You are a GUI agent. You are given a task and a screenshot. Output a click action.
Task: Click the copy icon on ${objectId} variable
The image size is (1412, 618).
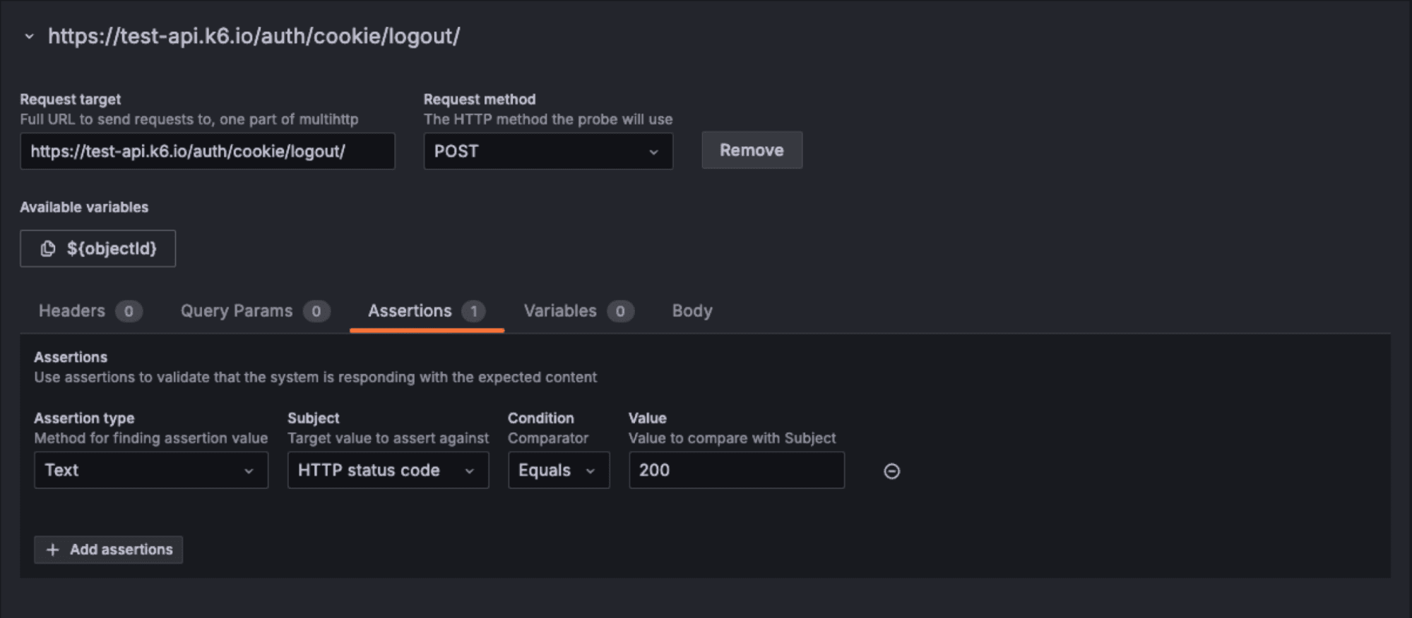47,248
